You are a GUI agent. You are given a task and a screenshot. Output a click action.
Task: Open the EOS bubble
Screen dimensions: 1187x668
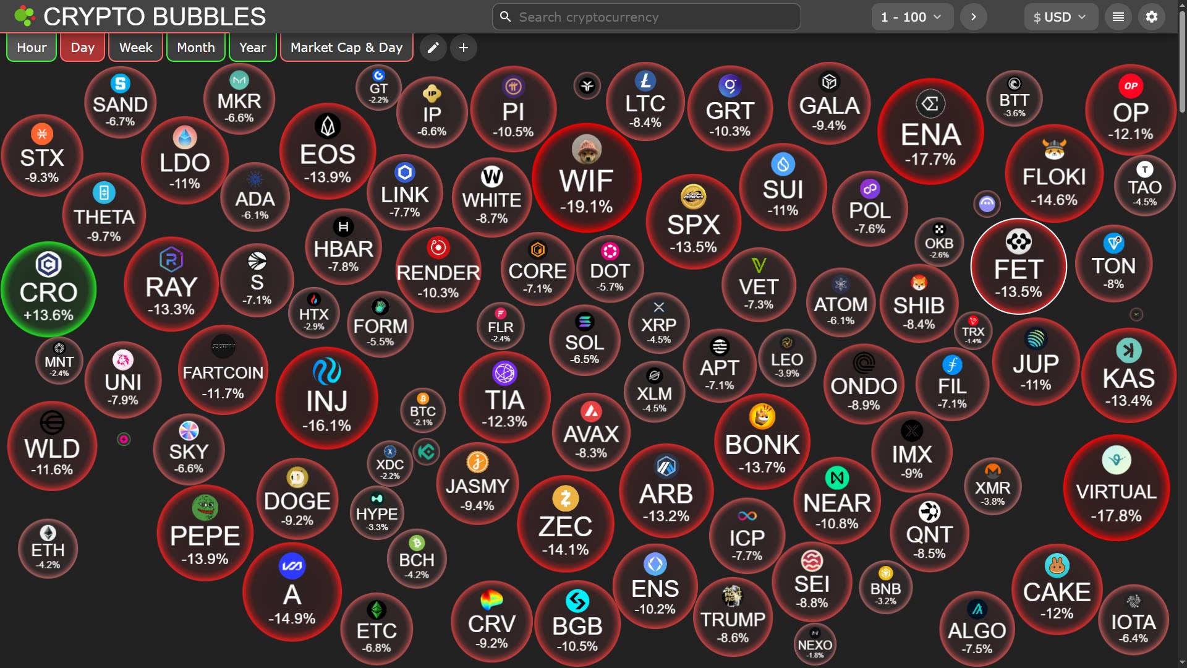[x=328, y=152]
